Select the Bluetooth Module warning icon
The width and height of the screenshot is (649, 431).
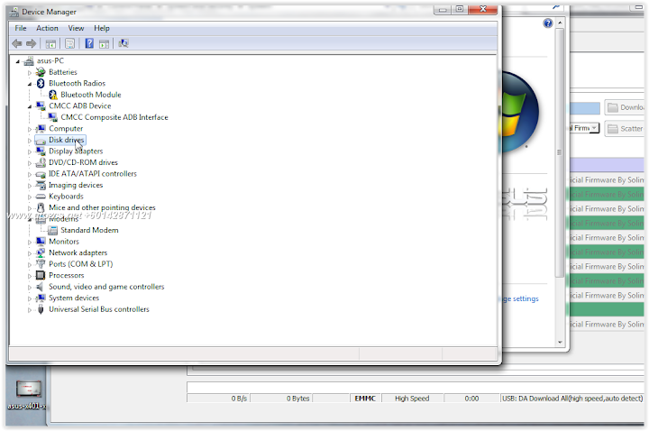[52, 95]
